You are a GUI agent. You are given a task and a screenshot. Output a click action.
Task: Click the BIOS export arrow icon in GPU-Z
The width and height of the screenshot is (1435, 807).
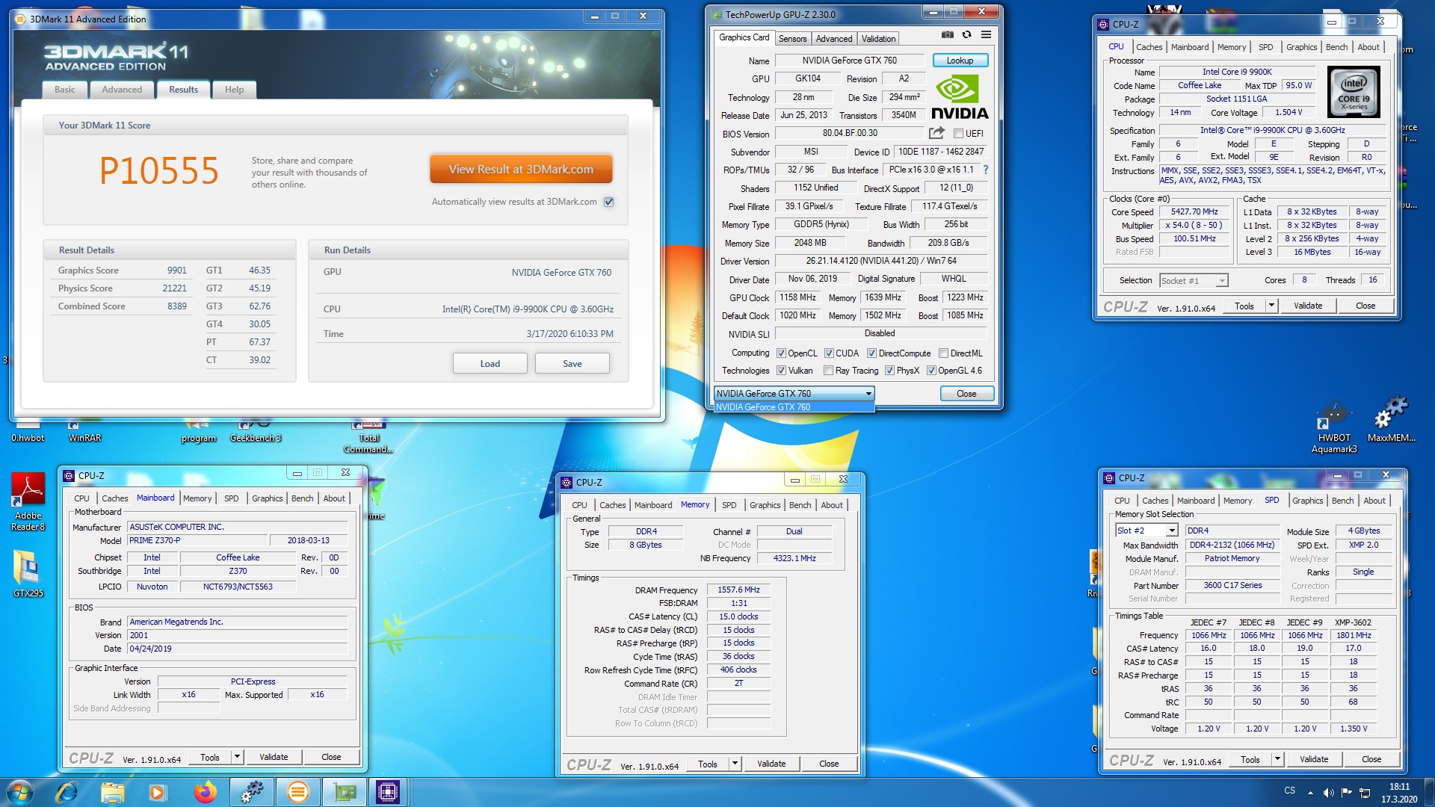click(936, 133)
